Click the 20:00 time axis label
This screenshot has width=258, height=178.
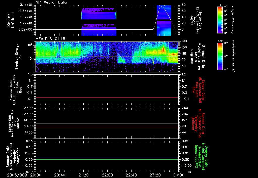coord(36,175)
